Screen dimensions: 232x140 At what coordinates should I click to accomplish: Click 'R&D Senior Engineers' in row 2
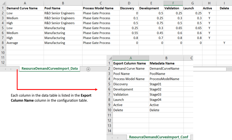[x=63, y=13]
